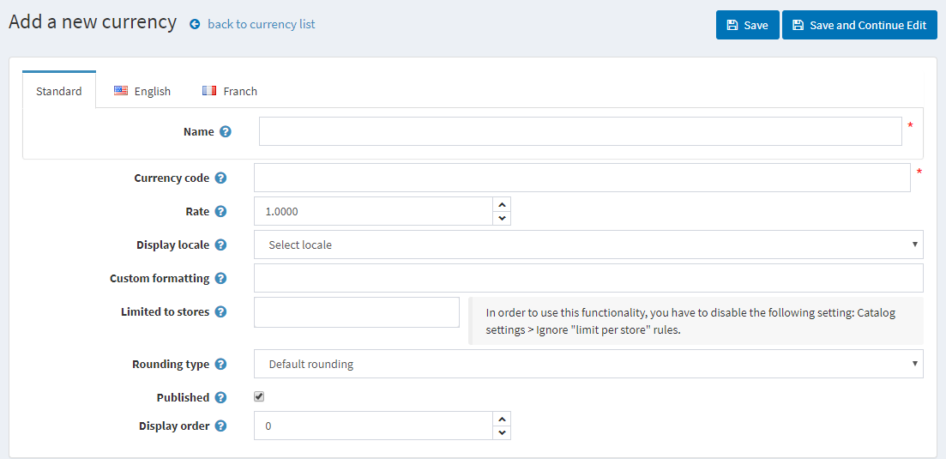
Task: Click the Custom formatting help icon
Action: coord(220,279)
